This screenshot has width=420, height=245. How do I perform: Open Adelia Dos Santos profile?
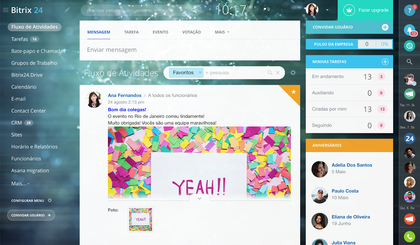pos(352,165)
